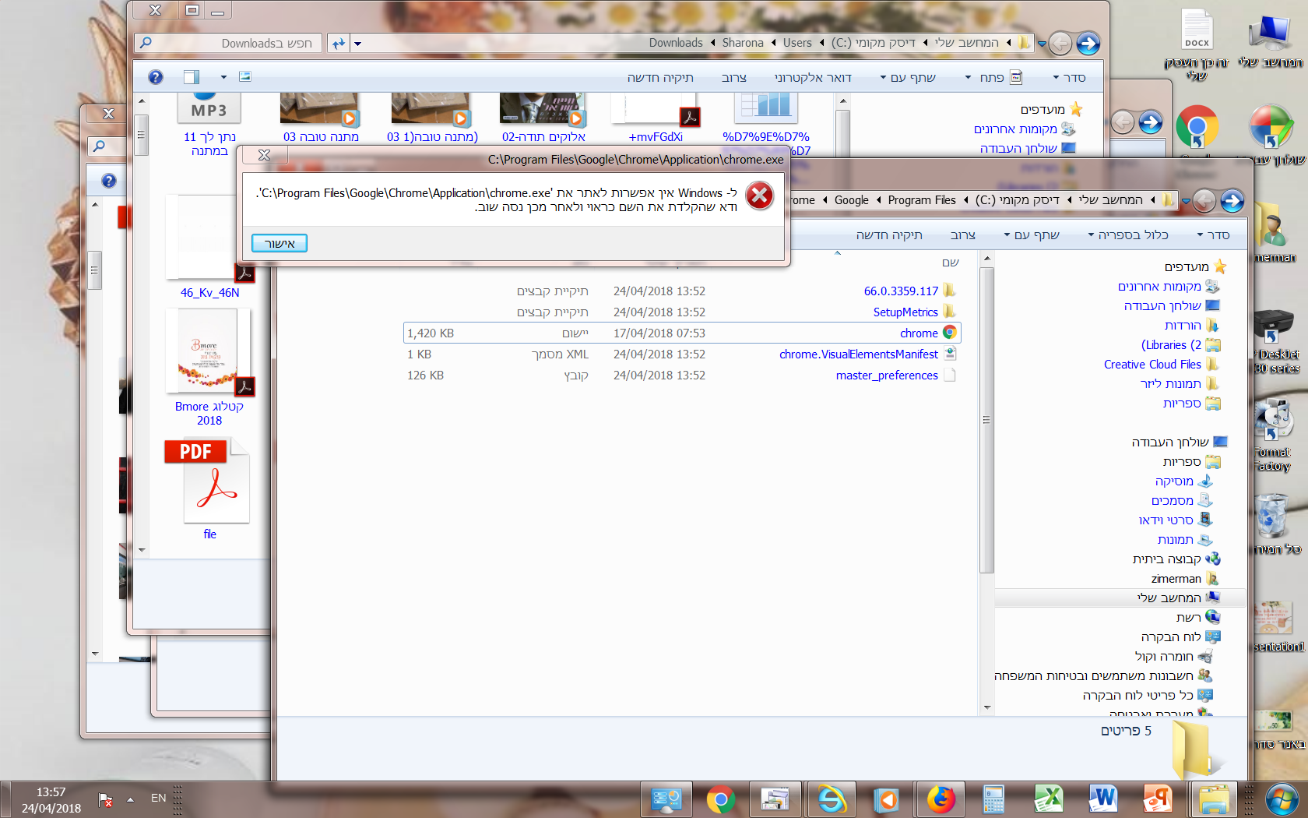Click back arrow in Downloads window
The width and height of the screenshot is (1308, 818).
pos(1060,44)
